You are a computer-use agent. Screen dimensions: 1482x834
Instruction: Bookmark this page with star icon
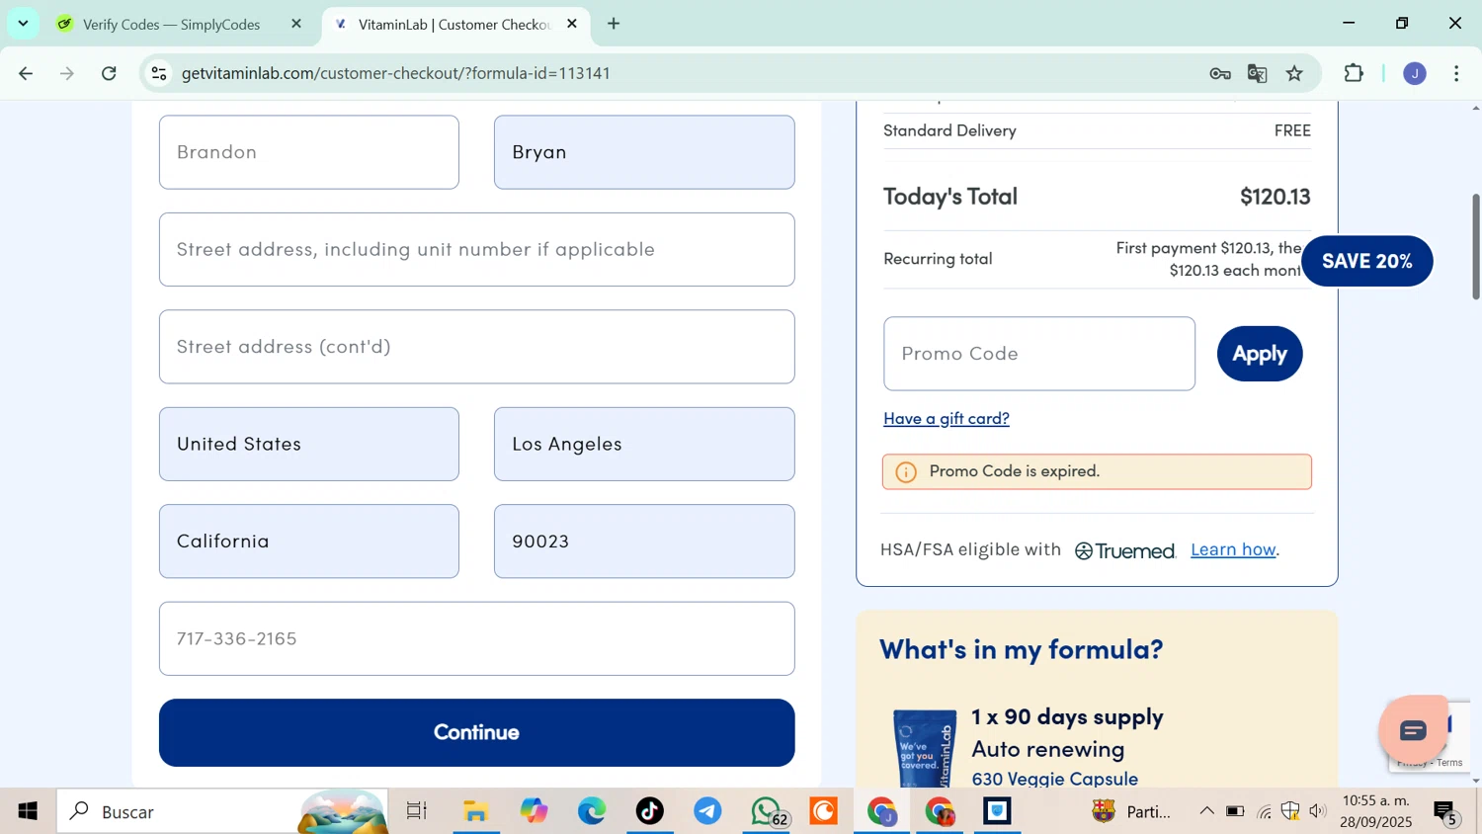coord(1295,73)
